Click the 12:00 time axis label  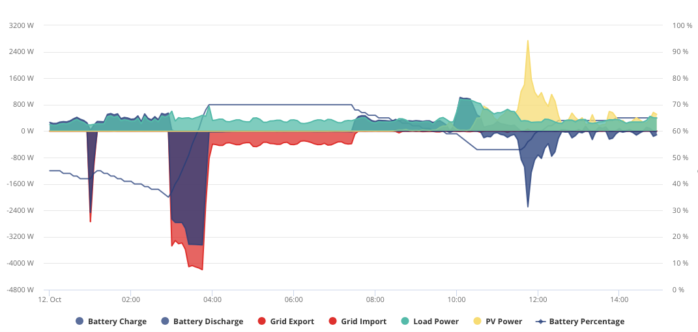coord(538,299)
